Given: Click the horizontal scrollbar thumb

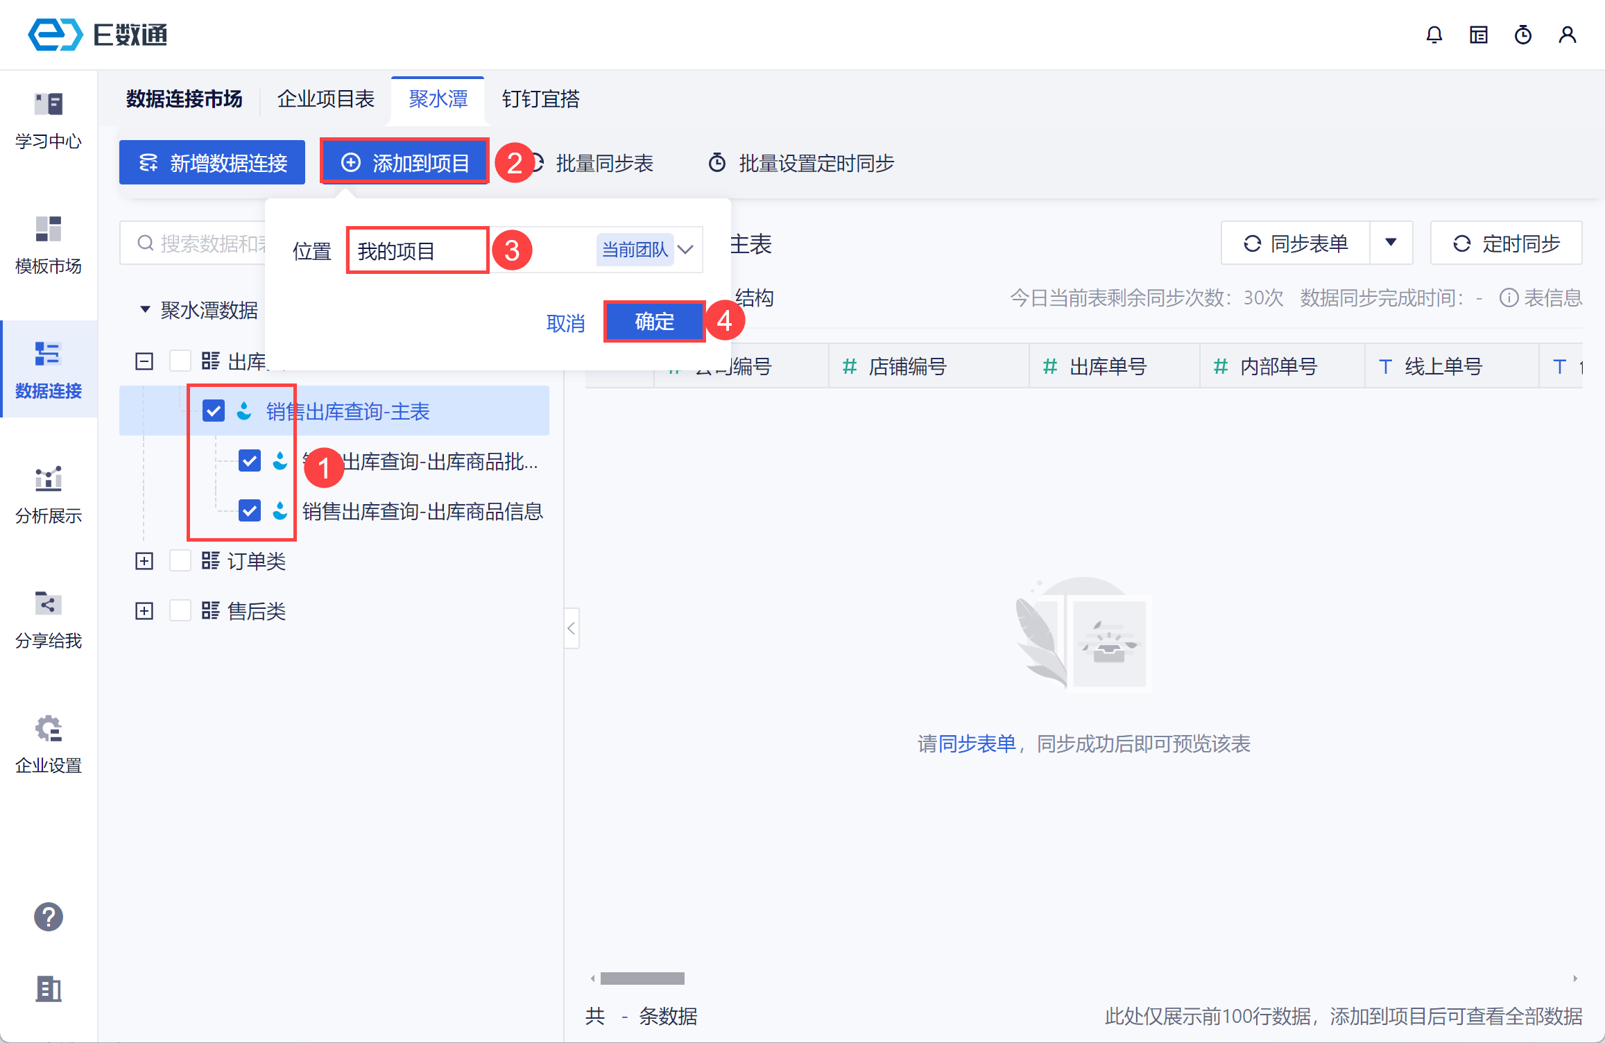Looking at the screenshot, I should [642, 979].
